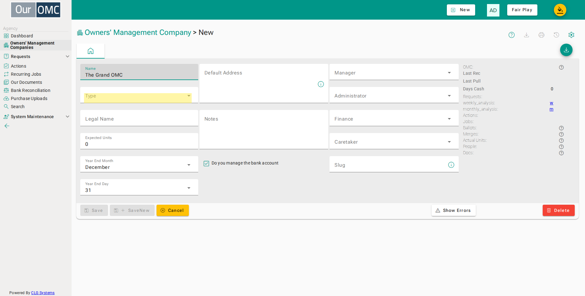
Task: Click the back arrow in the sidebar
Action: click(7, 126)
